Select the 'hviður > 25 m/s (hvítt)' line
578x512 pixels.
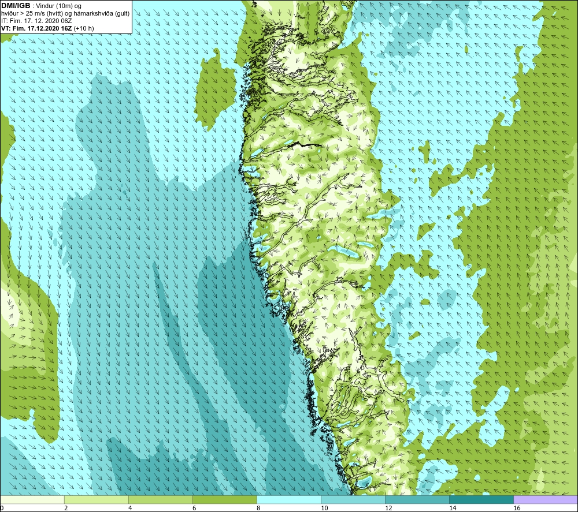tap(65, 14)
